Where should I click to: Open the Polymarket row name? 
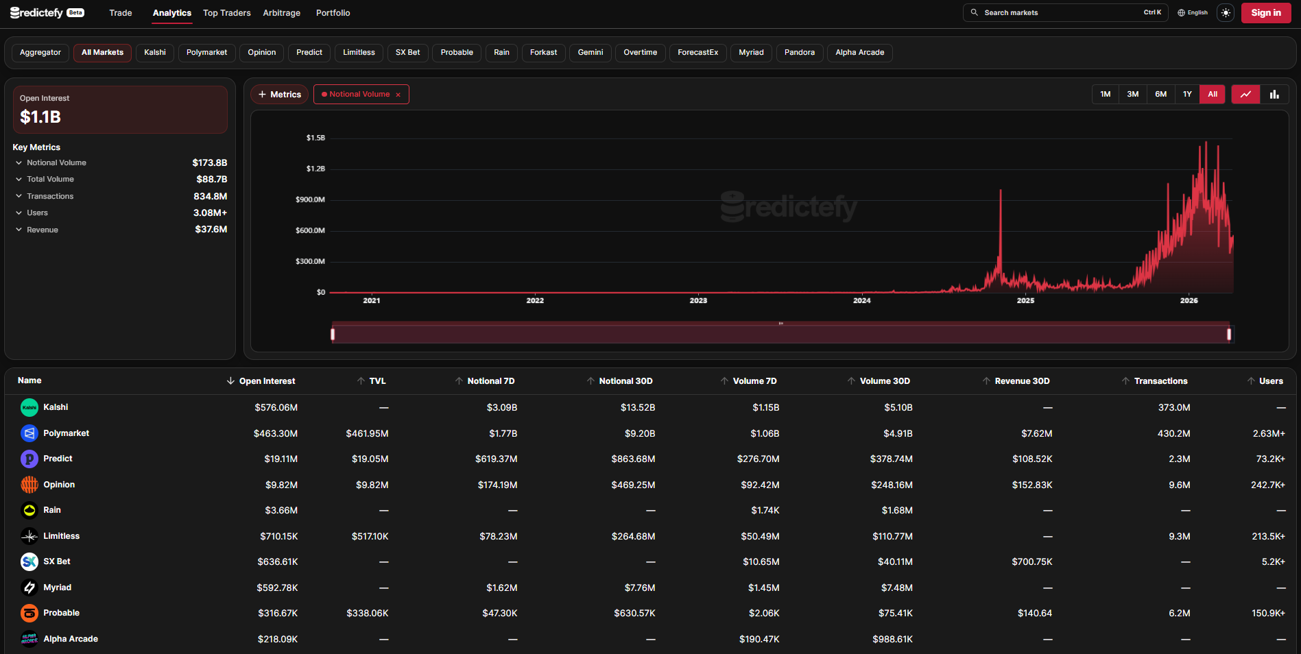click(x=67, y=433)
